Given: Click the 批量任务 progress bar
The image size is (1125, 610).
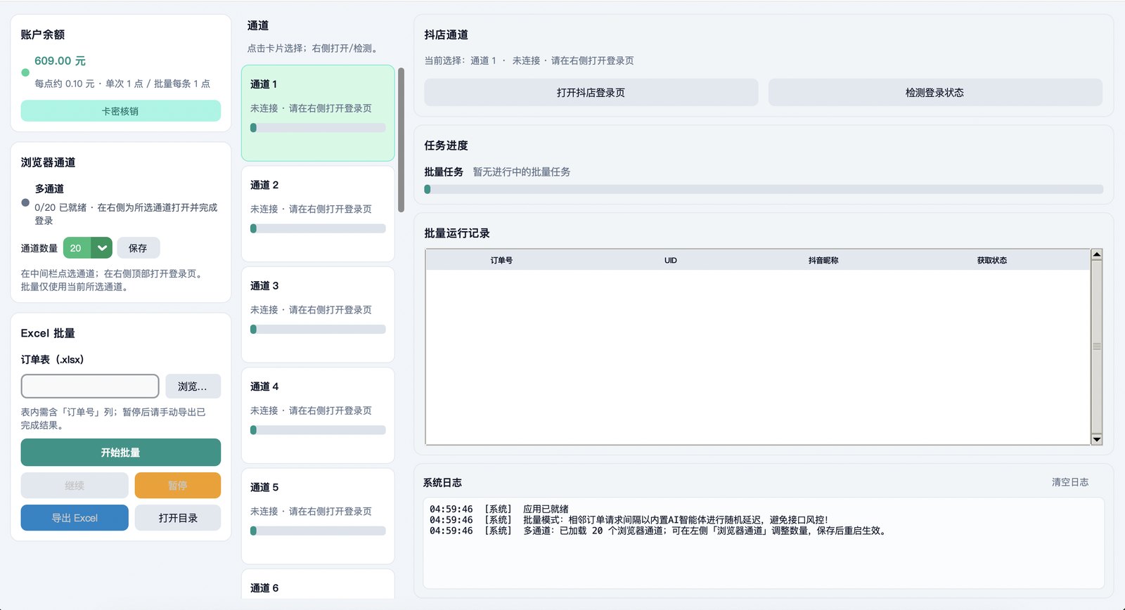Looking at the screenshot, I should [x=764, y=189].
